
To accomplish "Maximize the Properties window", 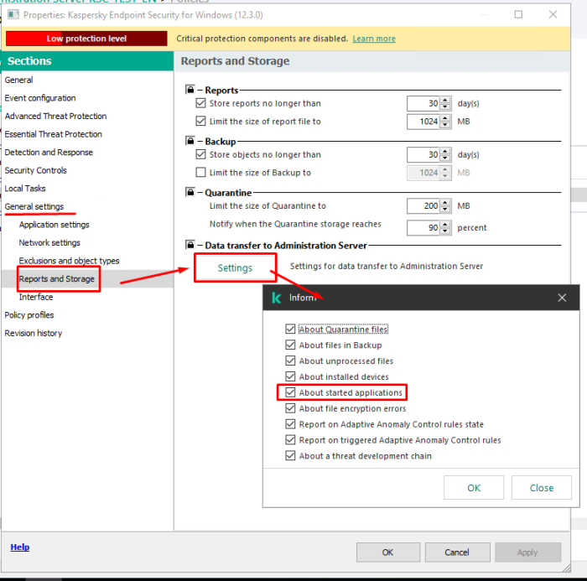I will tap(518, 14).
